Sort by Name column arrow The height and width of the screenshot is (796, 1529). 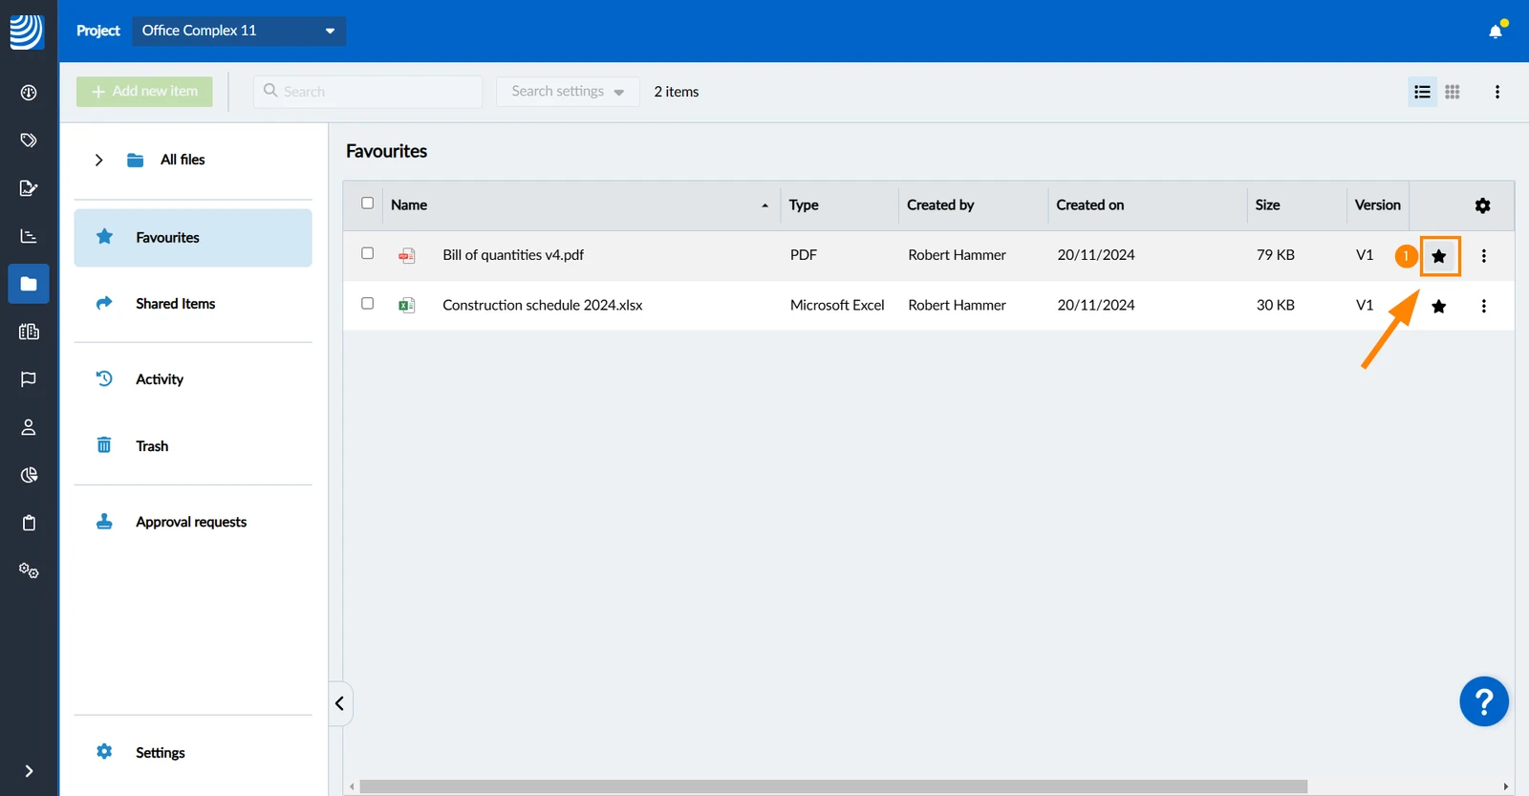(x=764, y=205)
